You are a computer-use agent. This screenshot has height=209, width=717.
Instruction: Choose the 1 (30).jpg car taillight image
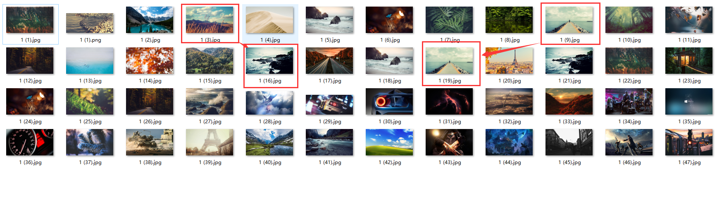pyautogui.click(x=389, y=101)
